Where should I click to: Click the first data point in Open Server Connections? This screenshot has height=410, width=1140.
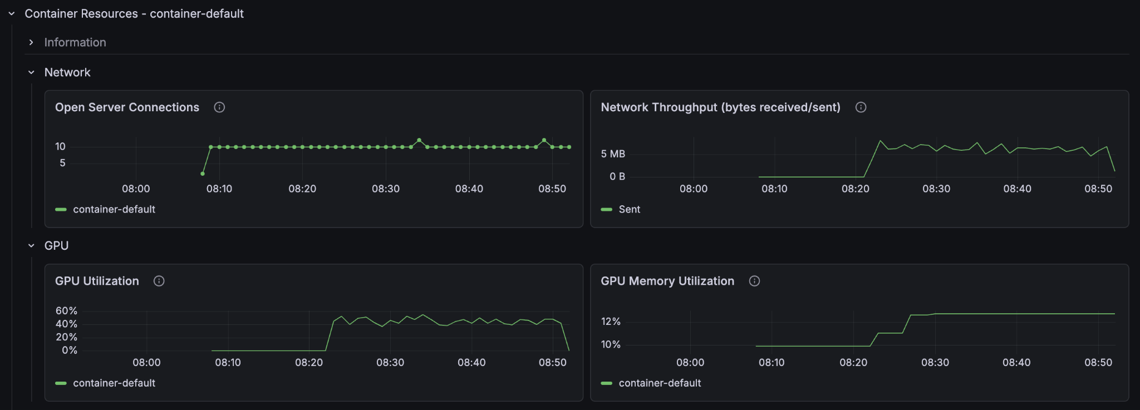(203, 174)
